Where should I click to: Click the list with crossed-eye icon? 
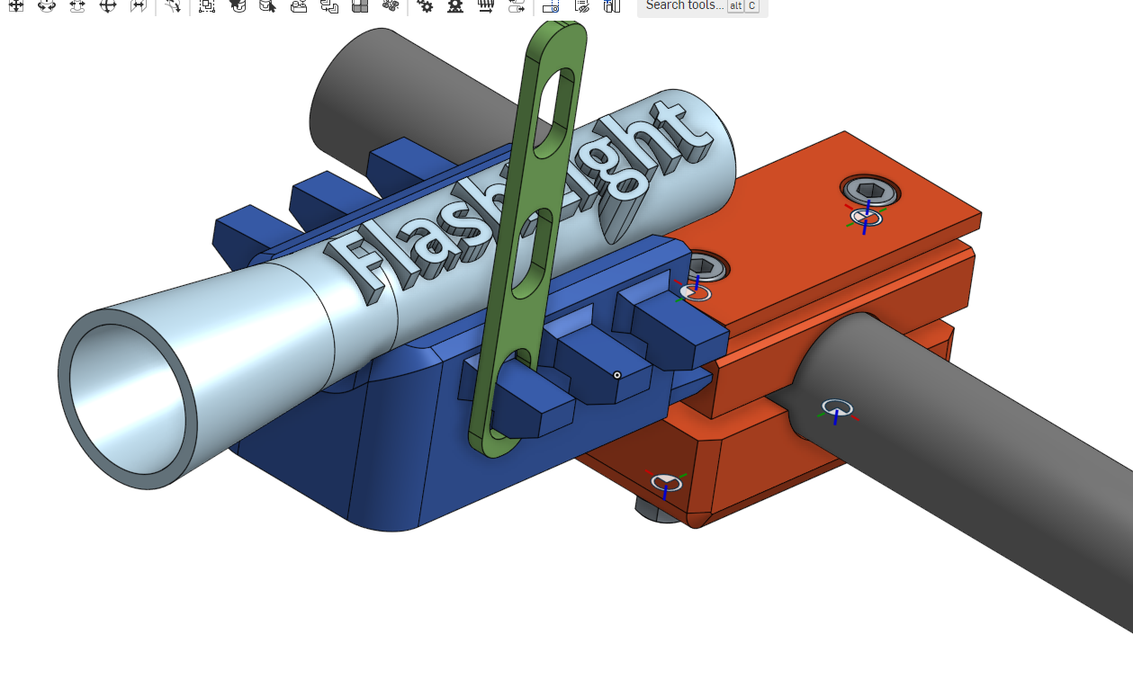point(581,5)
